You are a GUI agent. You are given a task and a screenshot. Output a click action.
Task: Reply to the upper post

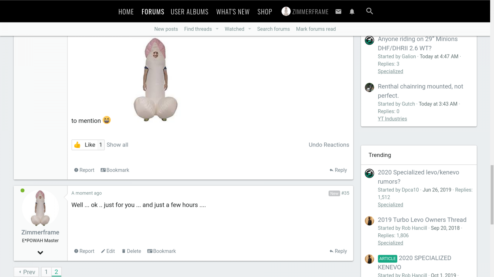coord(338,170)
